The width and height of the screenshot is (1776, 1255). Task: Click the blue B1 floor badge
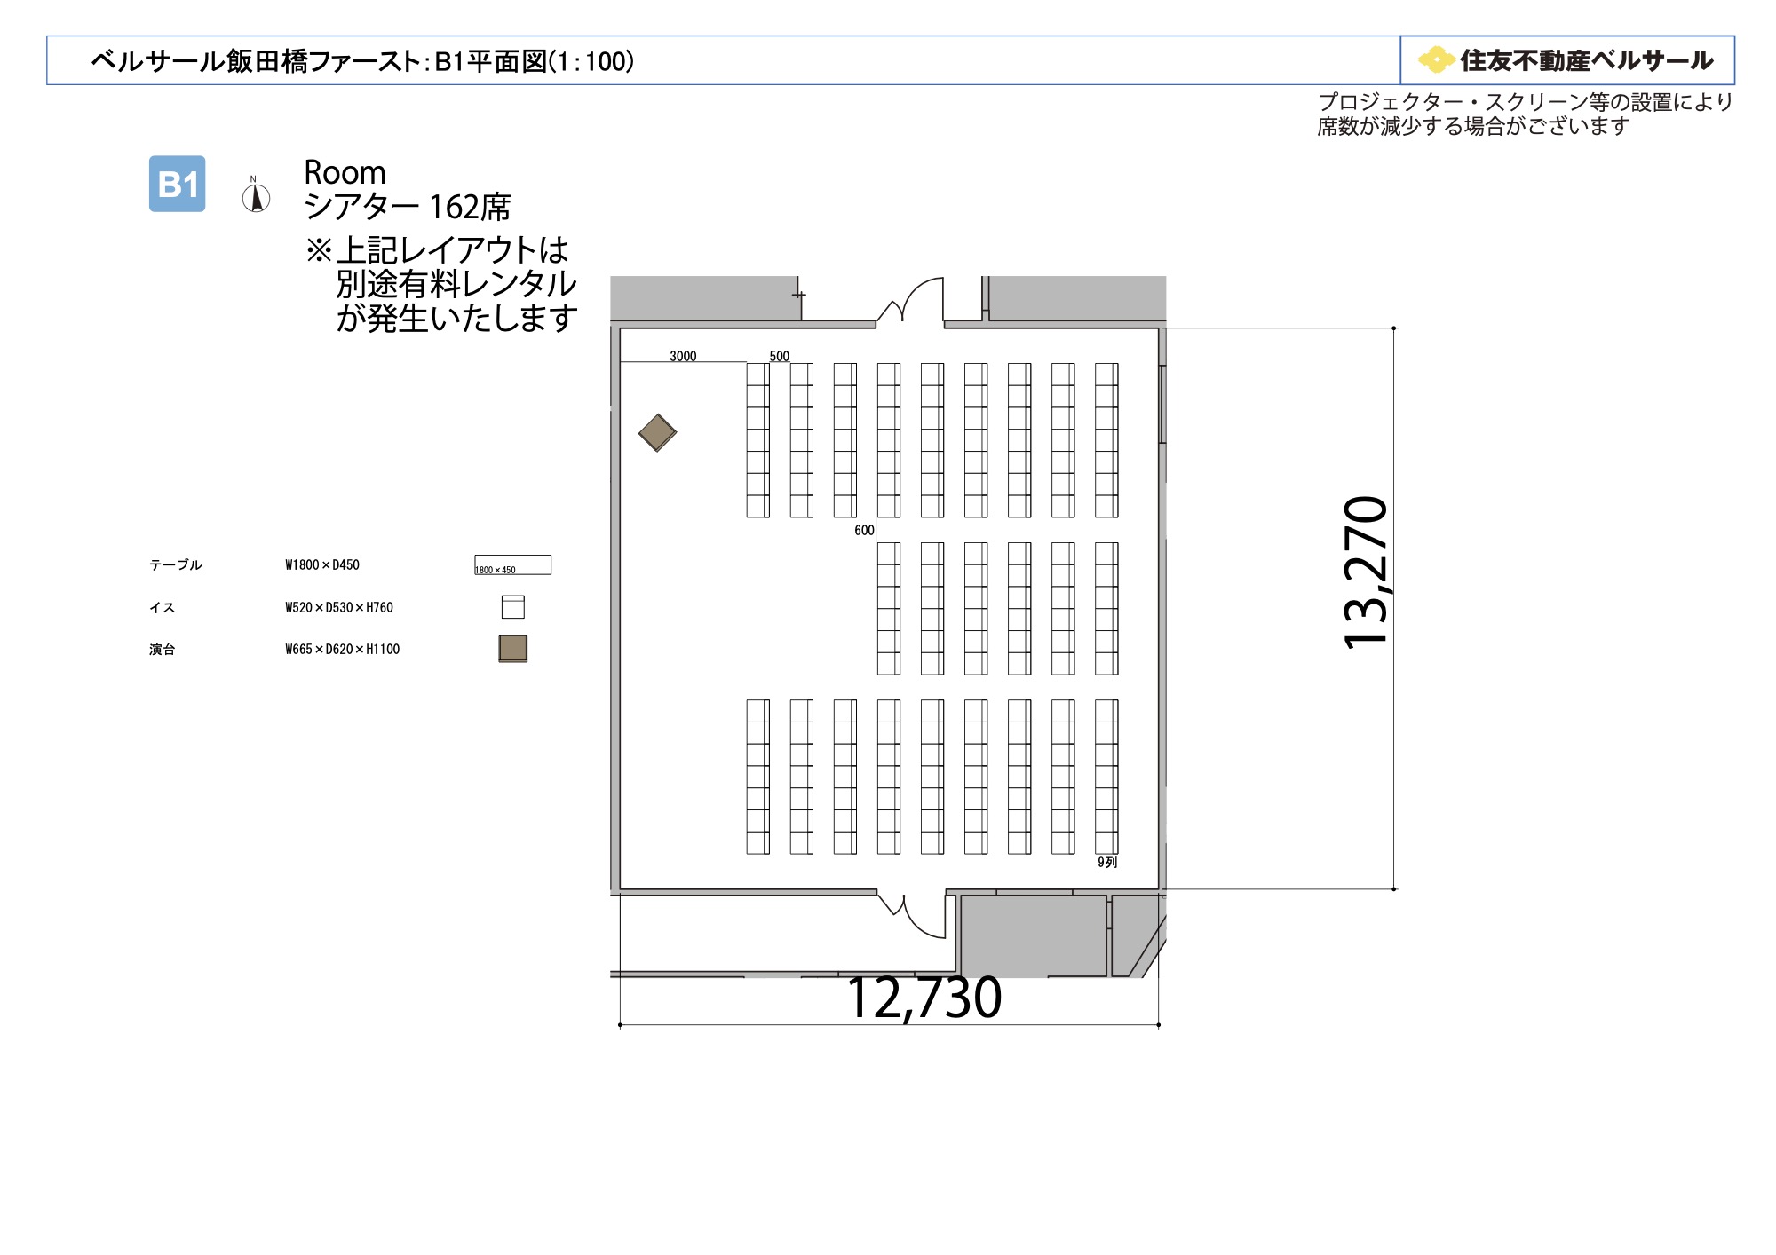coord(177,184)
